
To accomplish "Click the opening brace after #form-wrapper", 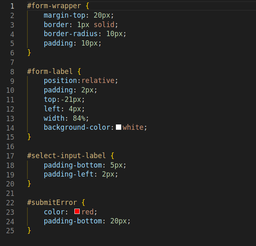I will 88,6.
